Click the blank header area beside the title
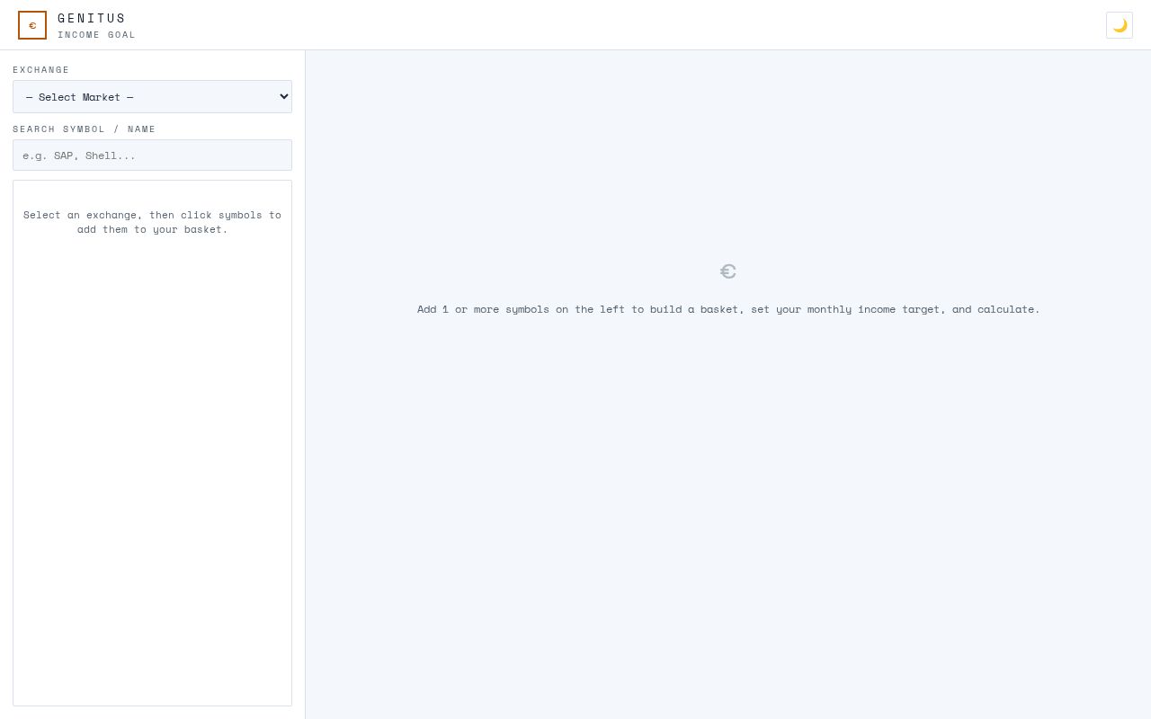 [x=620, y=25]
